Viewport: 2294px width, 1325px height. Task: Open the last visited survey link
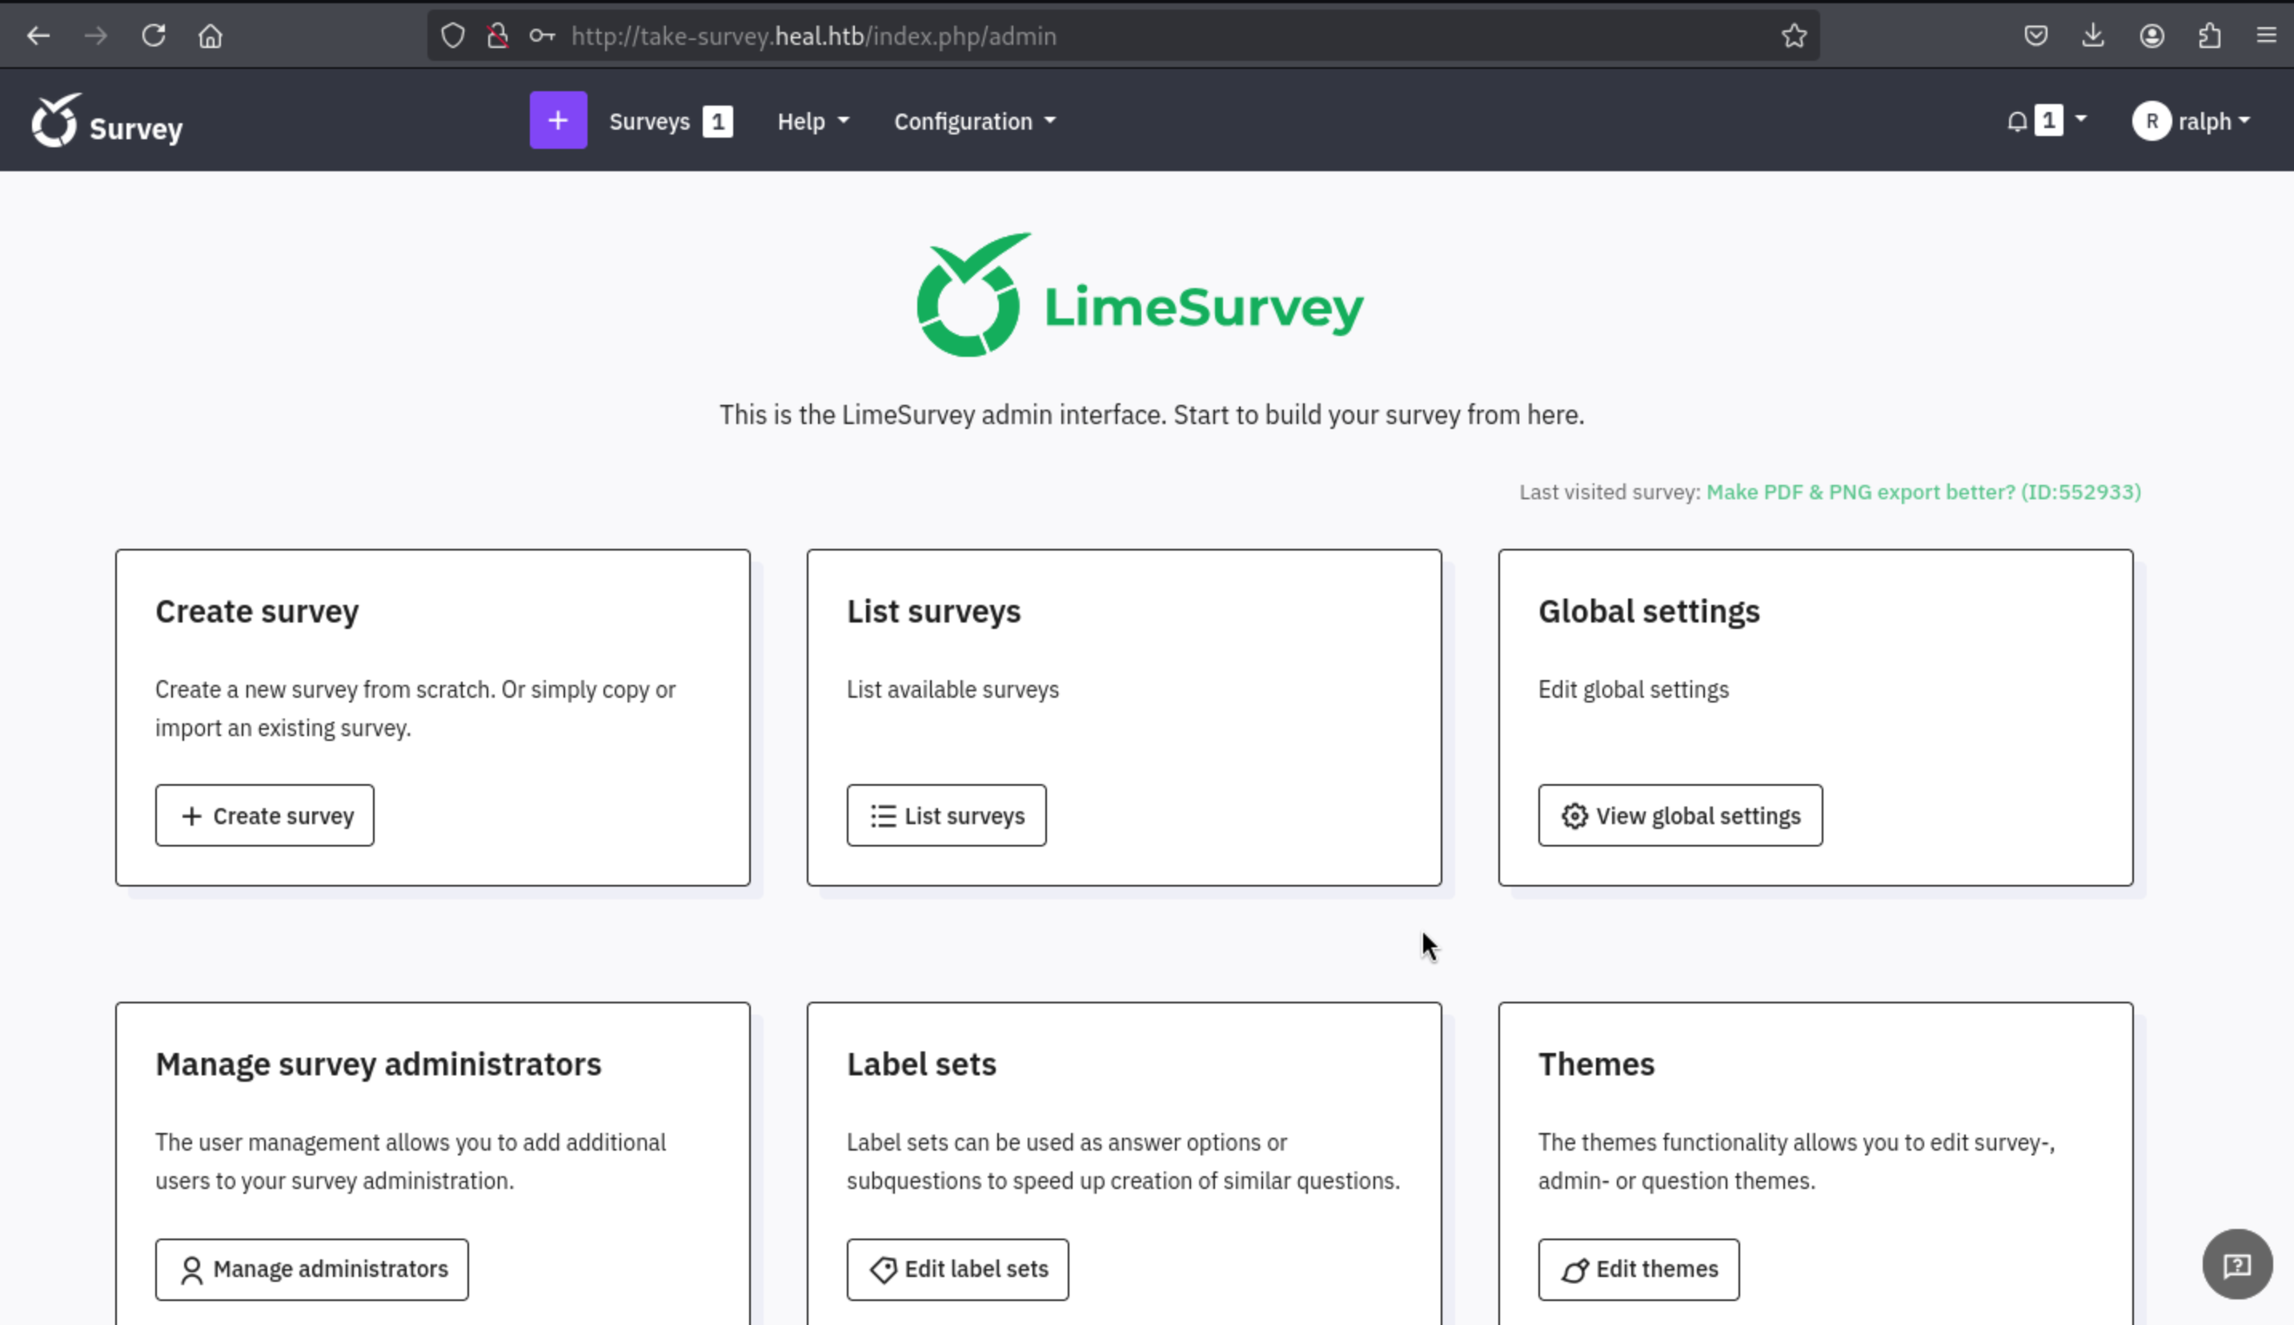(1923, 492)
